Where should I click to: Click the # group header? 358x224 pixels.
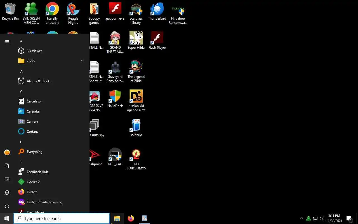click(21, 41)
